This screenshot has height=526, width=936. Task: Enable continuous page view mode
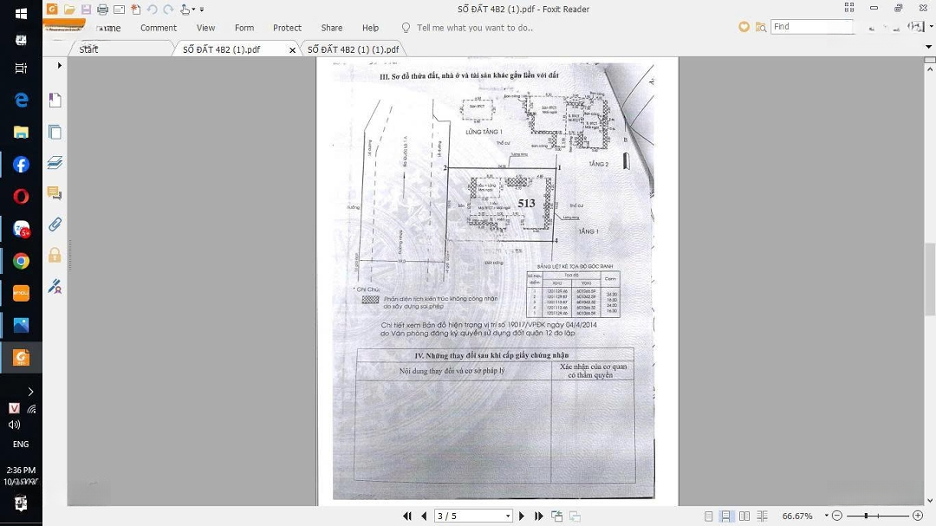tap(726, 516)
